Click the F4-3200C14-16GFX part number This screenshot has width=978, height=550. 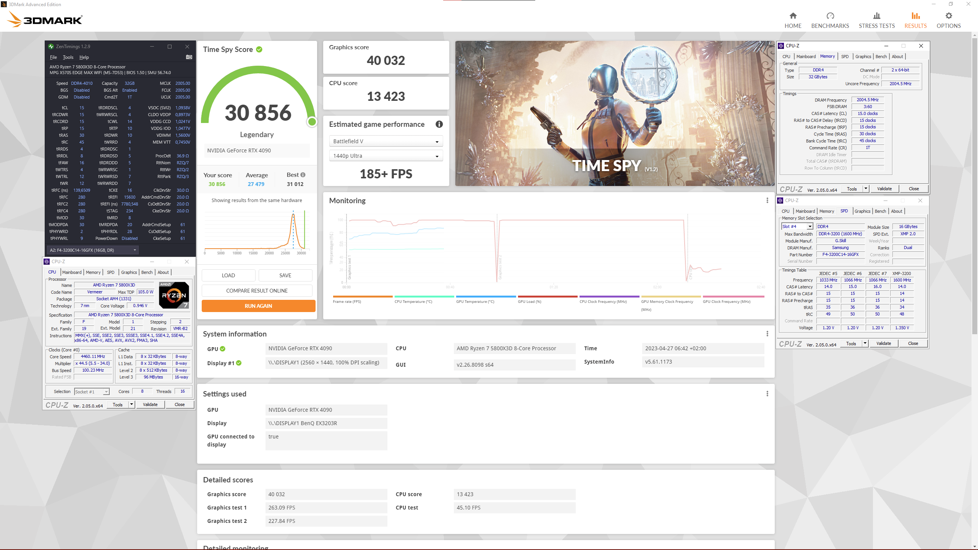(840, 254)
